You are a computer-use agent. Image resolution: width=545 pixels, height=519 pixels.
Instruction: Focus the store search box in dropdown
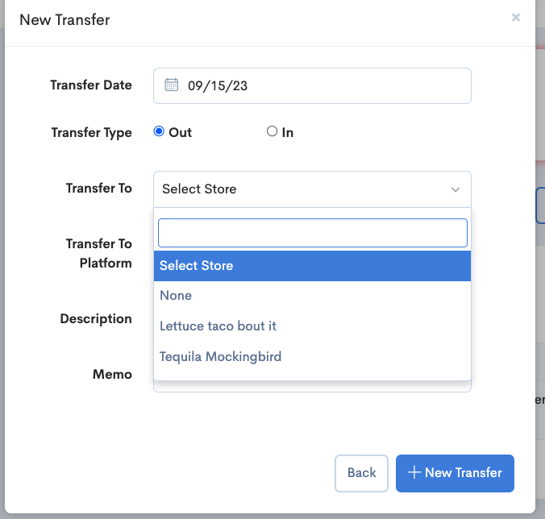312,233
